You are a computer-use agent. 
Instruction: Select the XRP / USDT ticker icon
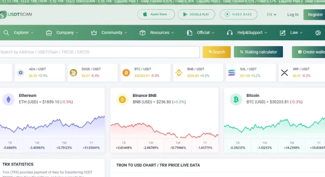284,73
